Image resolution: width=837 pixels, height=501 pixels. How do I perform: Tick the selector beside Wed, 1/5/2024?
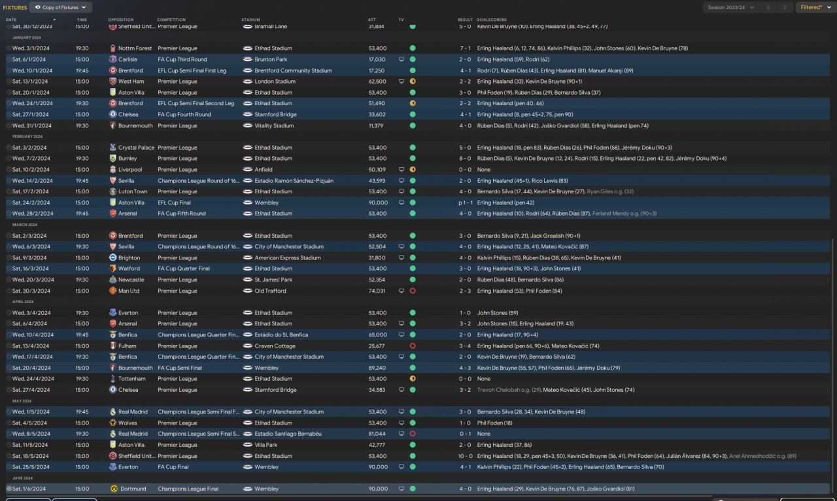tap(9, 412)
